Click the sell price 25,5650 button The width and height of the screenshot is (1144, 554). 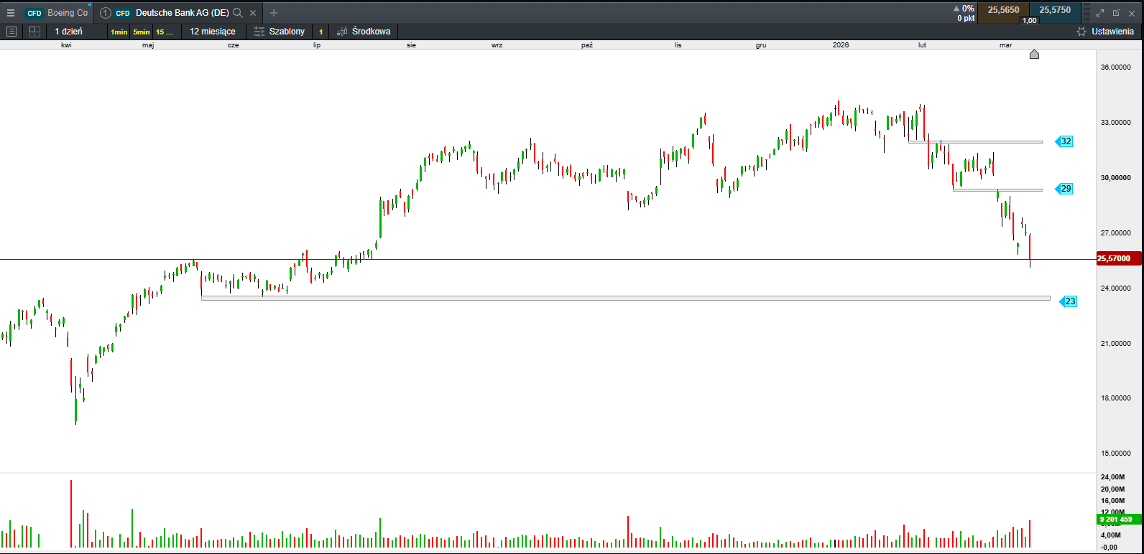click(1003, 10)
